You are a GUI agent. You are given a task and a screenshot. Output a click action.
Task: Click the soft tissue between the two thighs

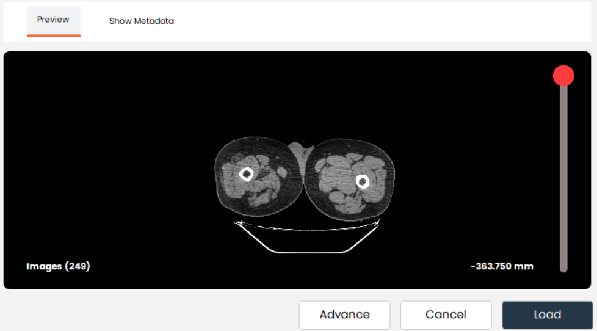(297, 150)
